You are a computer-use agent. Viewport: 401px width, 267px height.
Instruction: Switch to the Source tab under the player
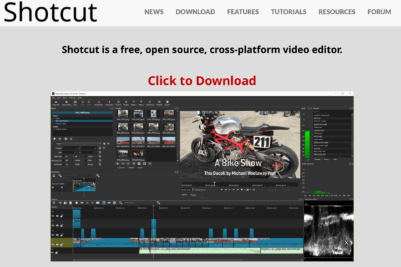[x=184, y=195]
